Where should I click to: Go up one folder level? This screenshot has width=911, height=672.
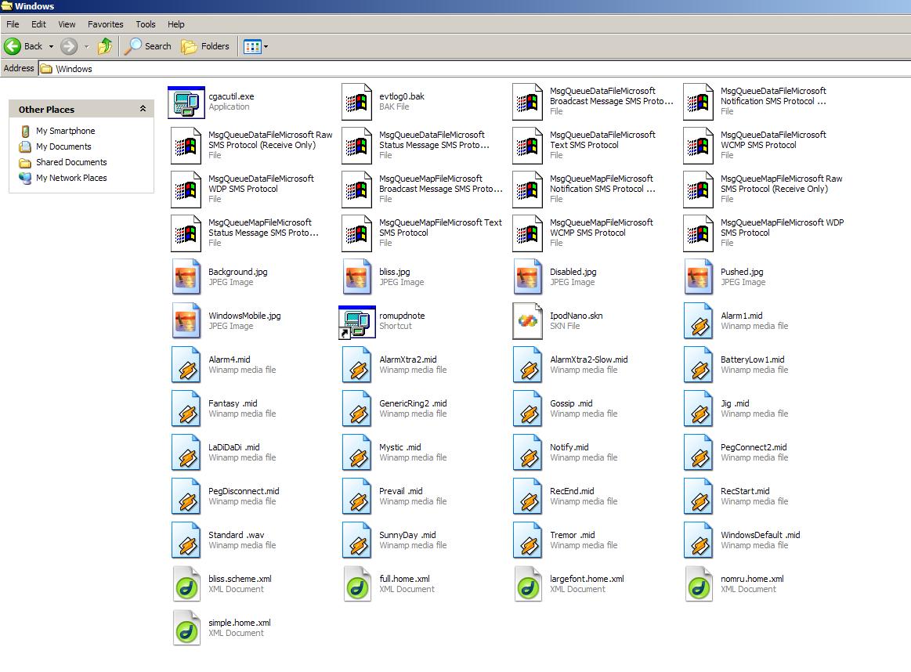coord(105,46)
